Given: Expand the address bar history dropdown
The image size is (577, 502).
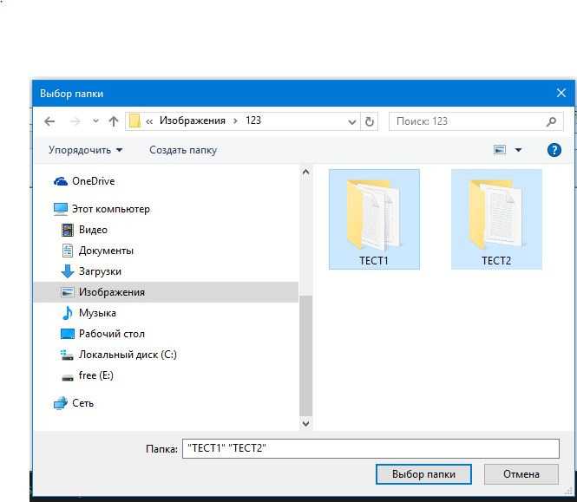Looking at the screenshot, I should click(x=351, y=121).
